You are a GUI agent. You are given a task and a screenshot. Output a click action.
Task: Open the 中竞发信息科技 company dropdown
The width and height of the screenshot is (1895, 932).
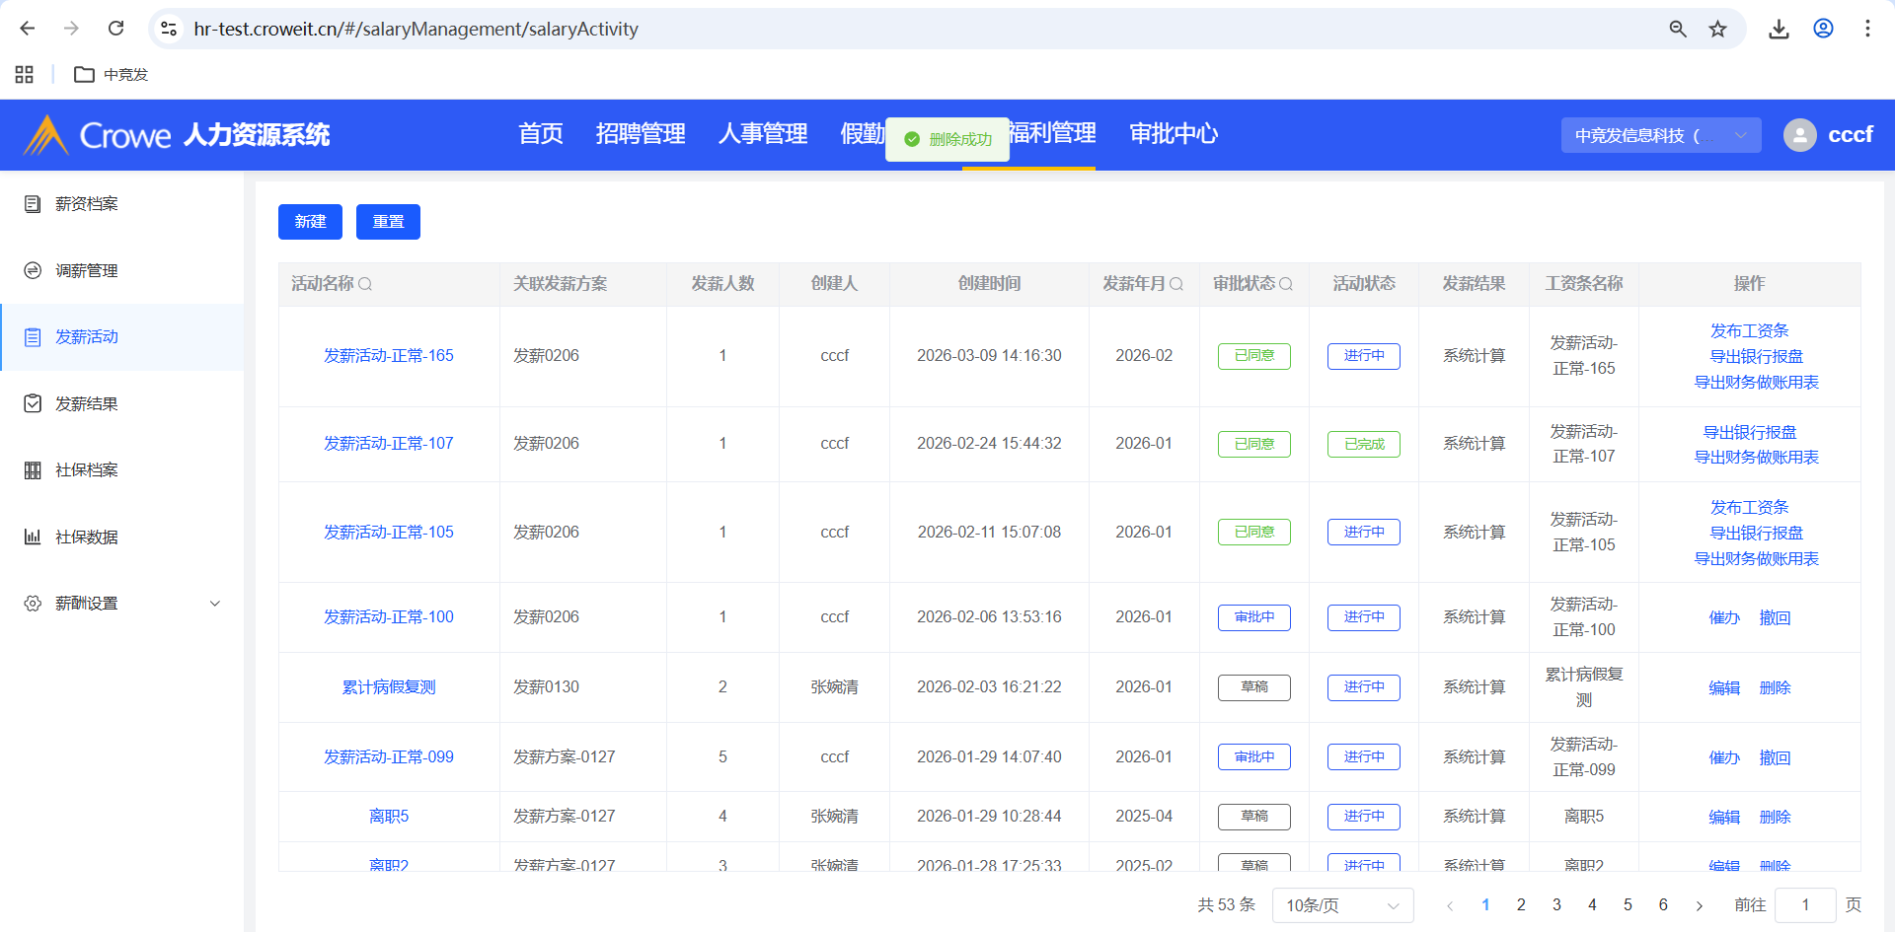(1660, 135)
